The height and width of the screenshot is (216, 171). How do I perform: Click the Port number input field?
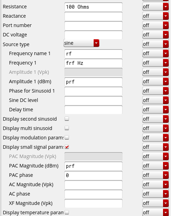(x=93, y=26)
